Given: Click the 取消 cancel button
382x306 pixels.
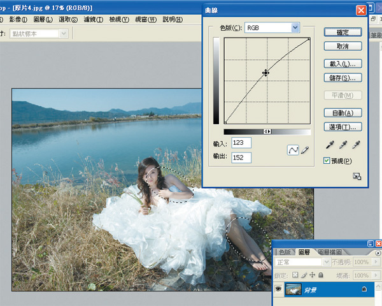Looking at the screenshot, I should pyautogui.click(x=343, y=46).
